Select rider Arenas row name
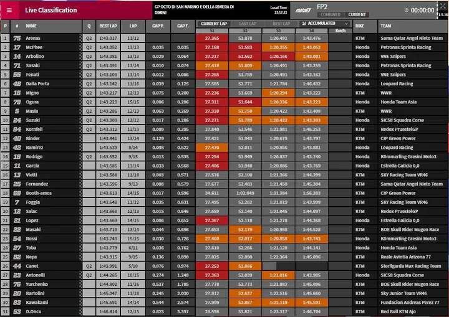 33,38
